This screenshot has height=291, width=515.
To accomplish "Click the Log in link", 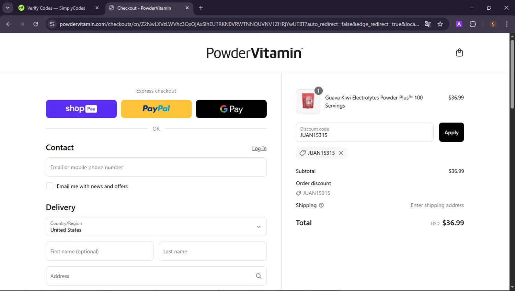I will pyautogui.click(x=259, y=148).
